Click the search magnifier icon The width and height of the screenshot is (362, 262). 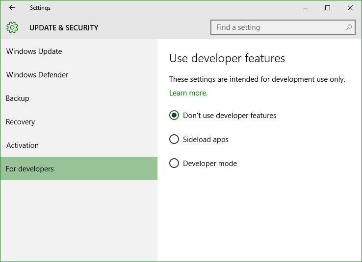(349, 27)
